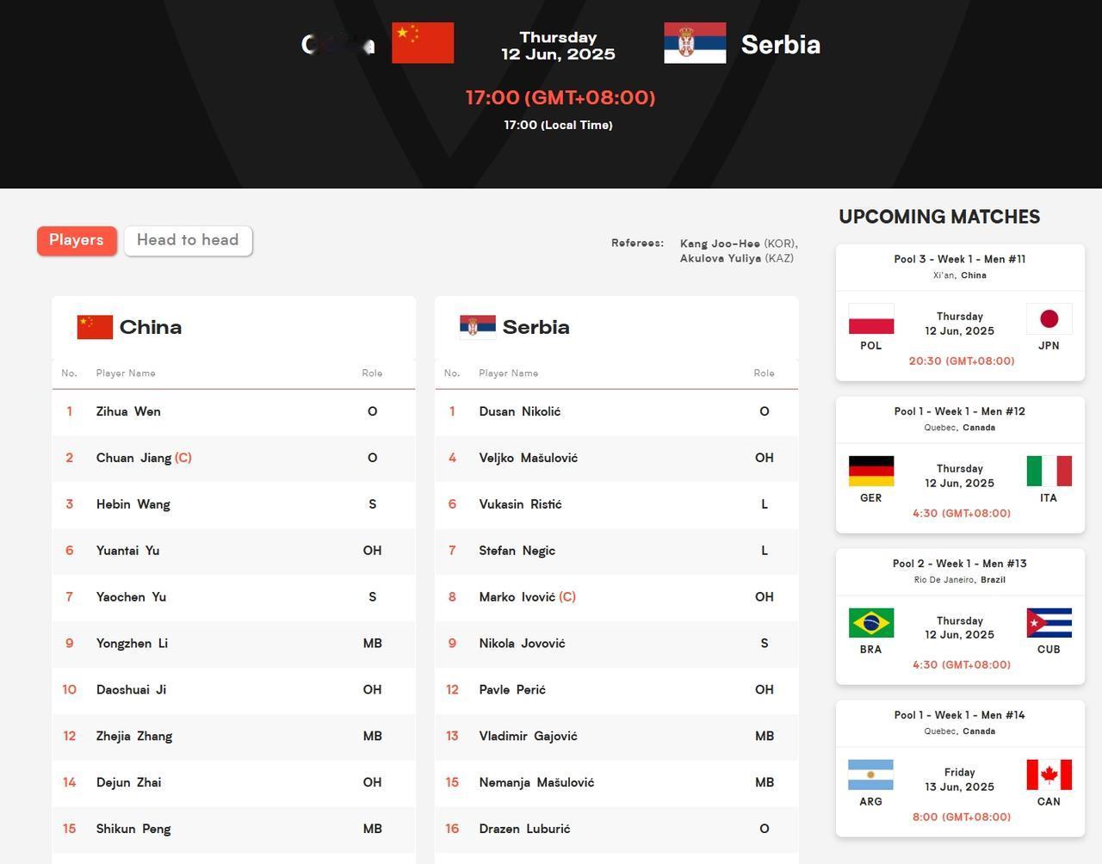Open the Pool 3 Week 1 Men #11 match card
Image resolution: width=1102 pixels, height=864 pixels.
(960, 312)
